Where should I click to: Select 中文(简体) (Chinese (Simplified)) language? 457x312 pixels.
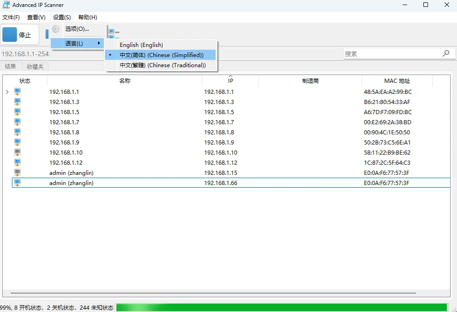click(160, 55)
